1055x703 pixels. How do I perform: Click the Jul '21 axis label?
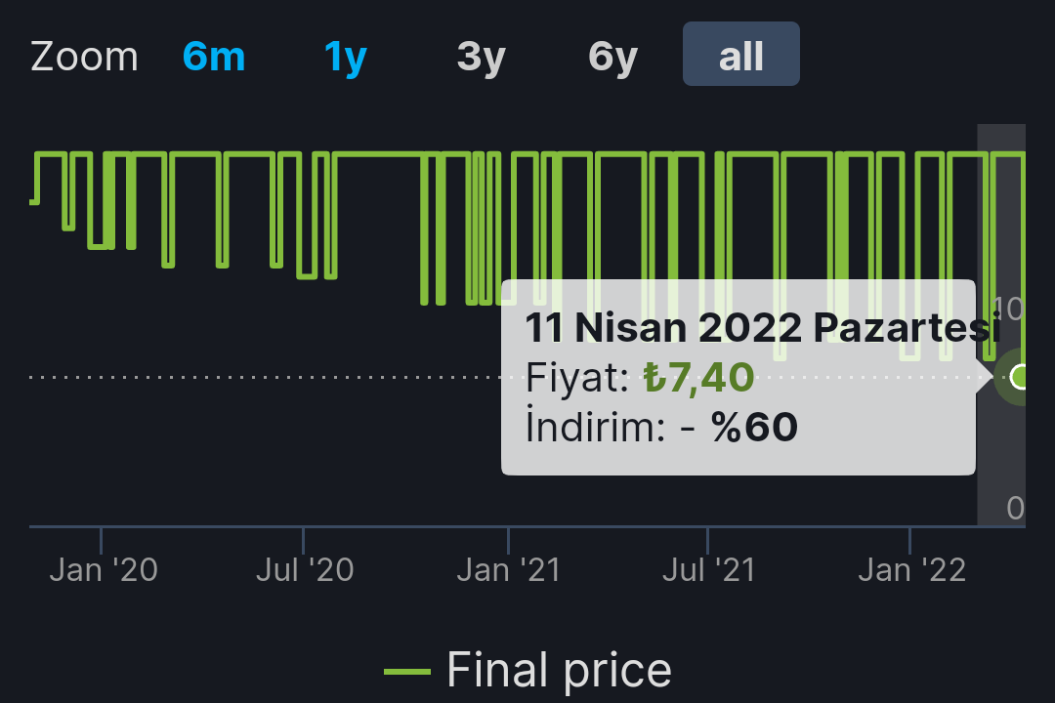[x=709, y=570]
